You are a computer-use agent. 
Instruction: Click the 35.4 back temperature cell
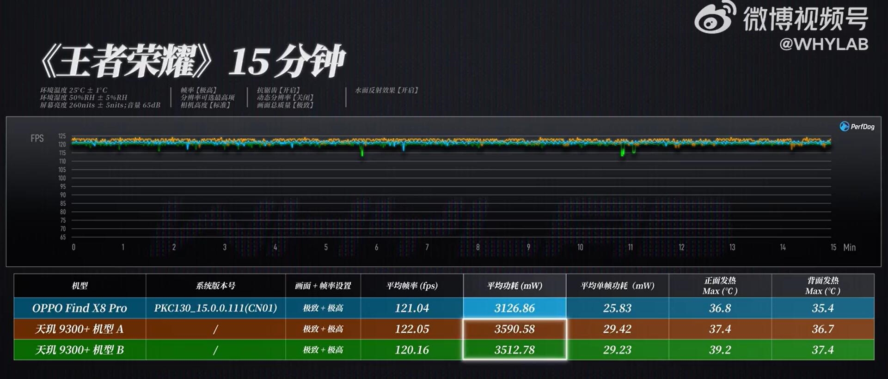pyautogui.click(x=823, y=308)
